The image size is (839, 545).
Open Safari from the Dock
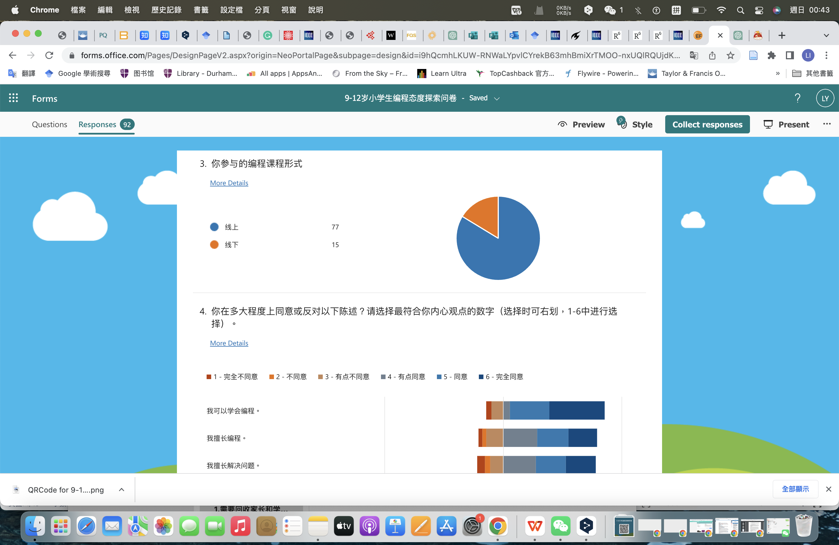86,526
